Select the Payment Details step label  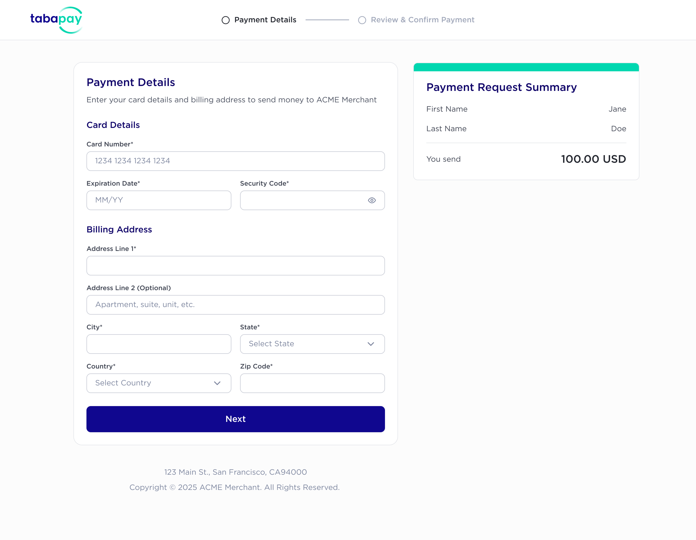click(x=265, y=20)
